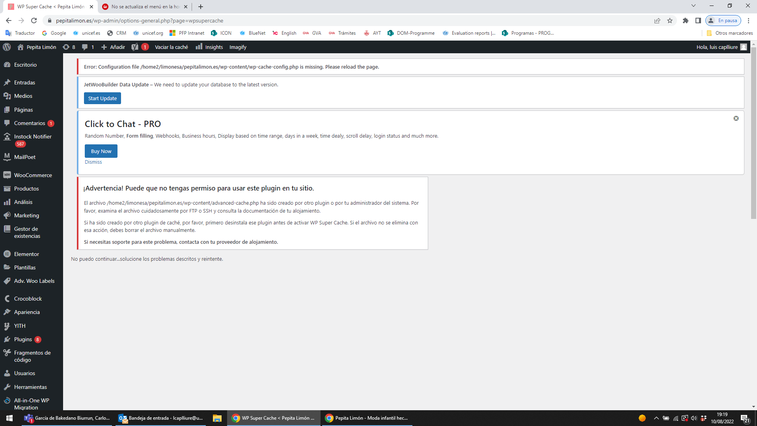Screen dimensions: 757x426
Task: Open the Chrome side panel icon
Action: (x=698, y=21)
